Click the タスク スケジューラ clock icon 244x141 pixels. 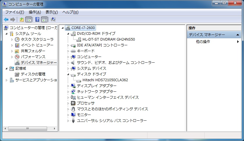[17, 39]
